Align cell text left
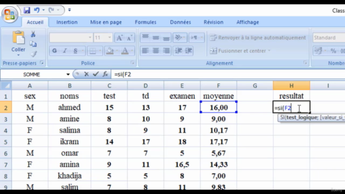345x194 pixels. pyautogui.click(x=145, y=51)
